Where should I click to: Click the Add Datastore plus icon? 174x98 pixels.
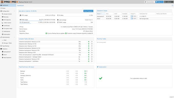pos(3,58)
